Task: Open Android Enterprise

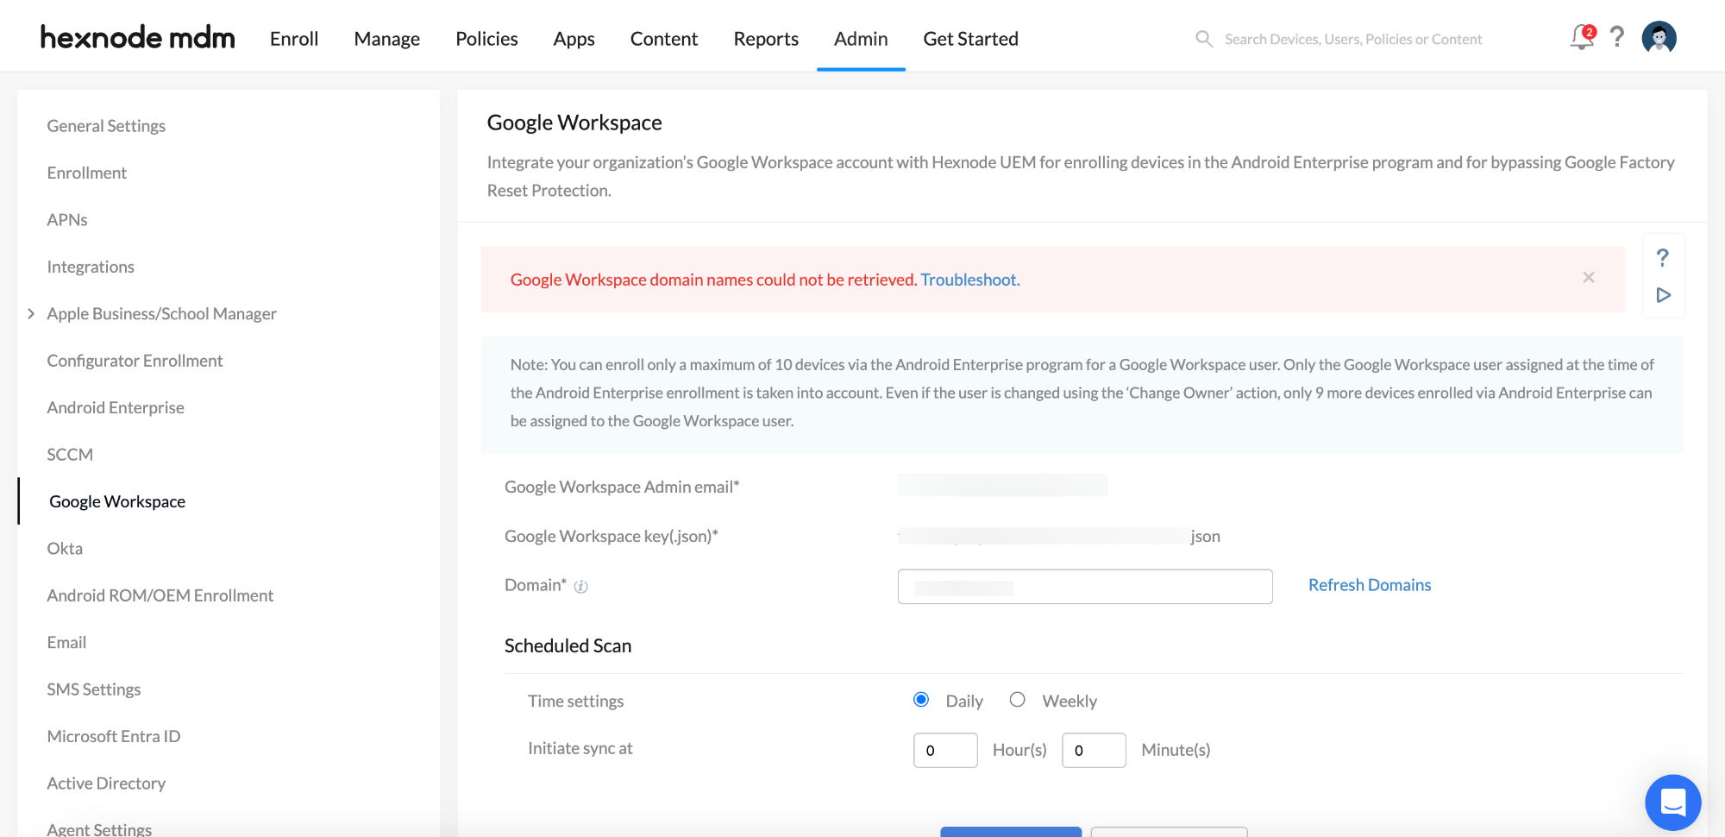Action: point(116,407)
